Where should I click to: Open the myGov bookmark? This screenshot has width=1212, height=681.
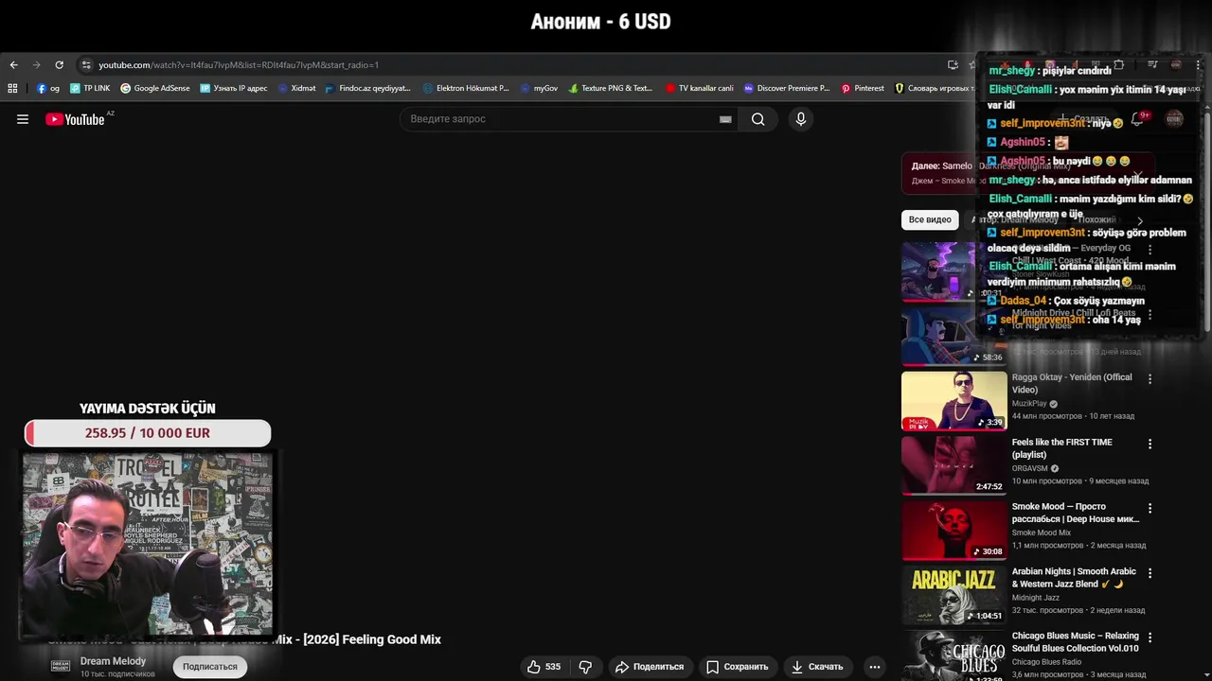point(539,88)
